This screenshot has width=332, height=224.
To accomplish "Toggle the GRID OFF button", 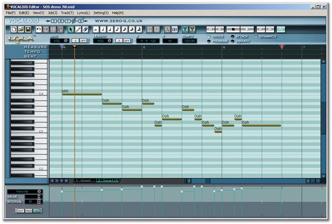I will (83, 40).
